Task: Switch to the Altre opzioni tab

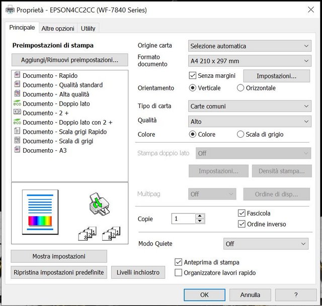Action: click(x=58, y=28)
